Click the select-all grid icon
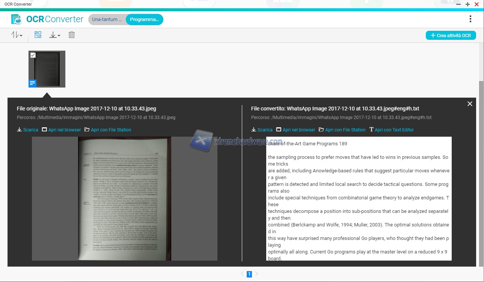 pyautogui.click(x=38, y=35)
